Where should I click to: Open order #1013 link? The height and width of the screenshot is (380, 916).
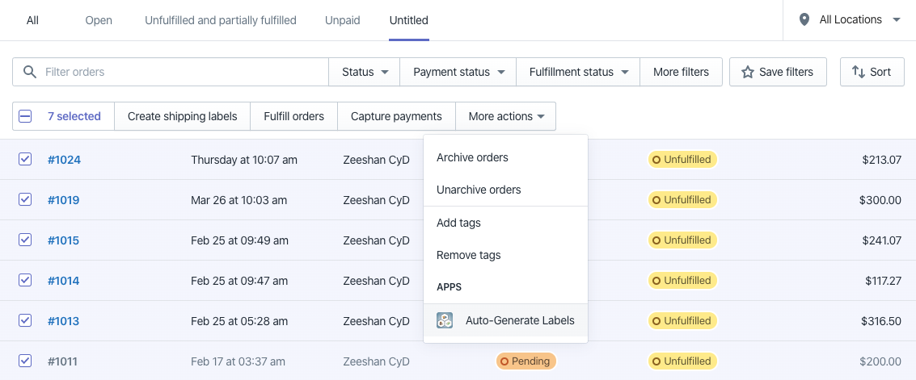63,320
